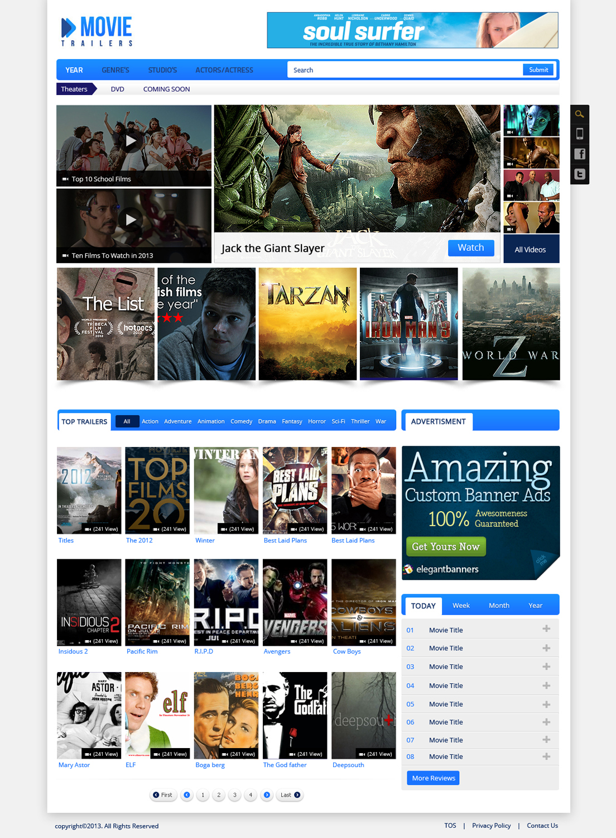616x838 pixels.
Task: Filter top trailers by Sci-Fi
Action: click(x=339, y=421)
